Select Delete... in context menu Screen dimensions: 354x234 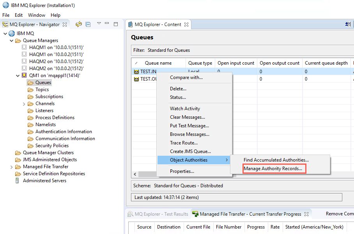[178, 89]
